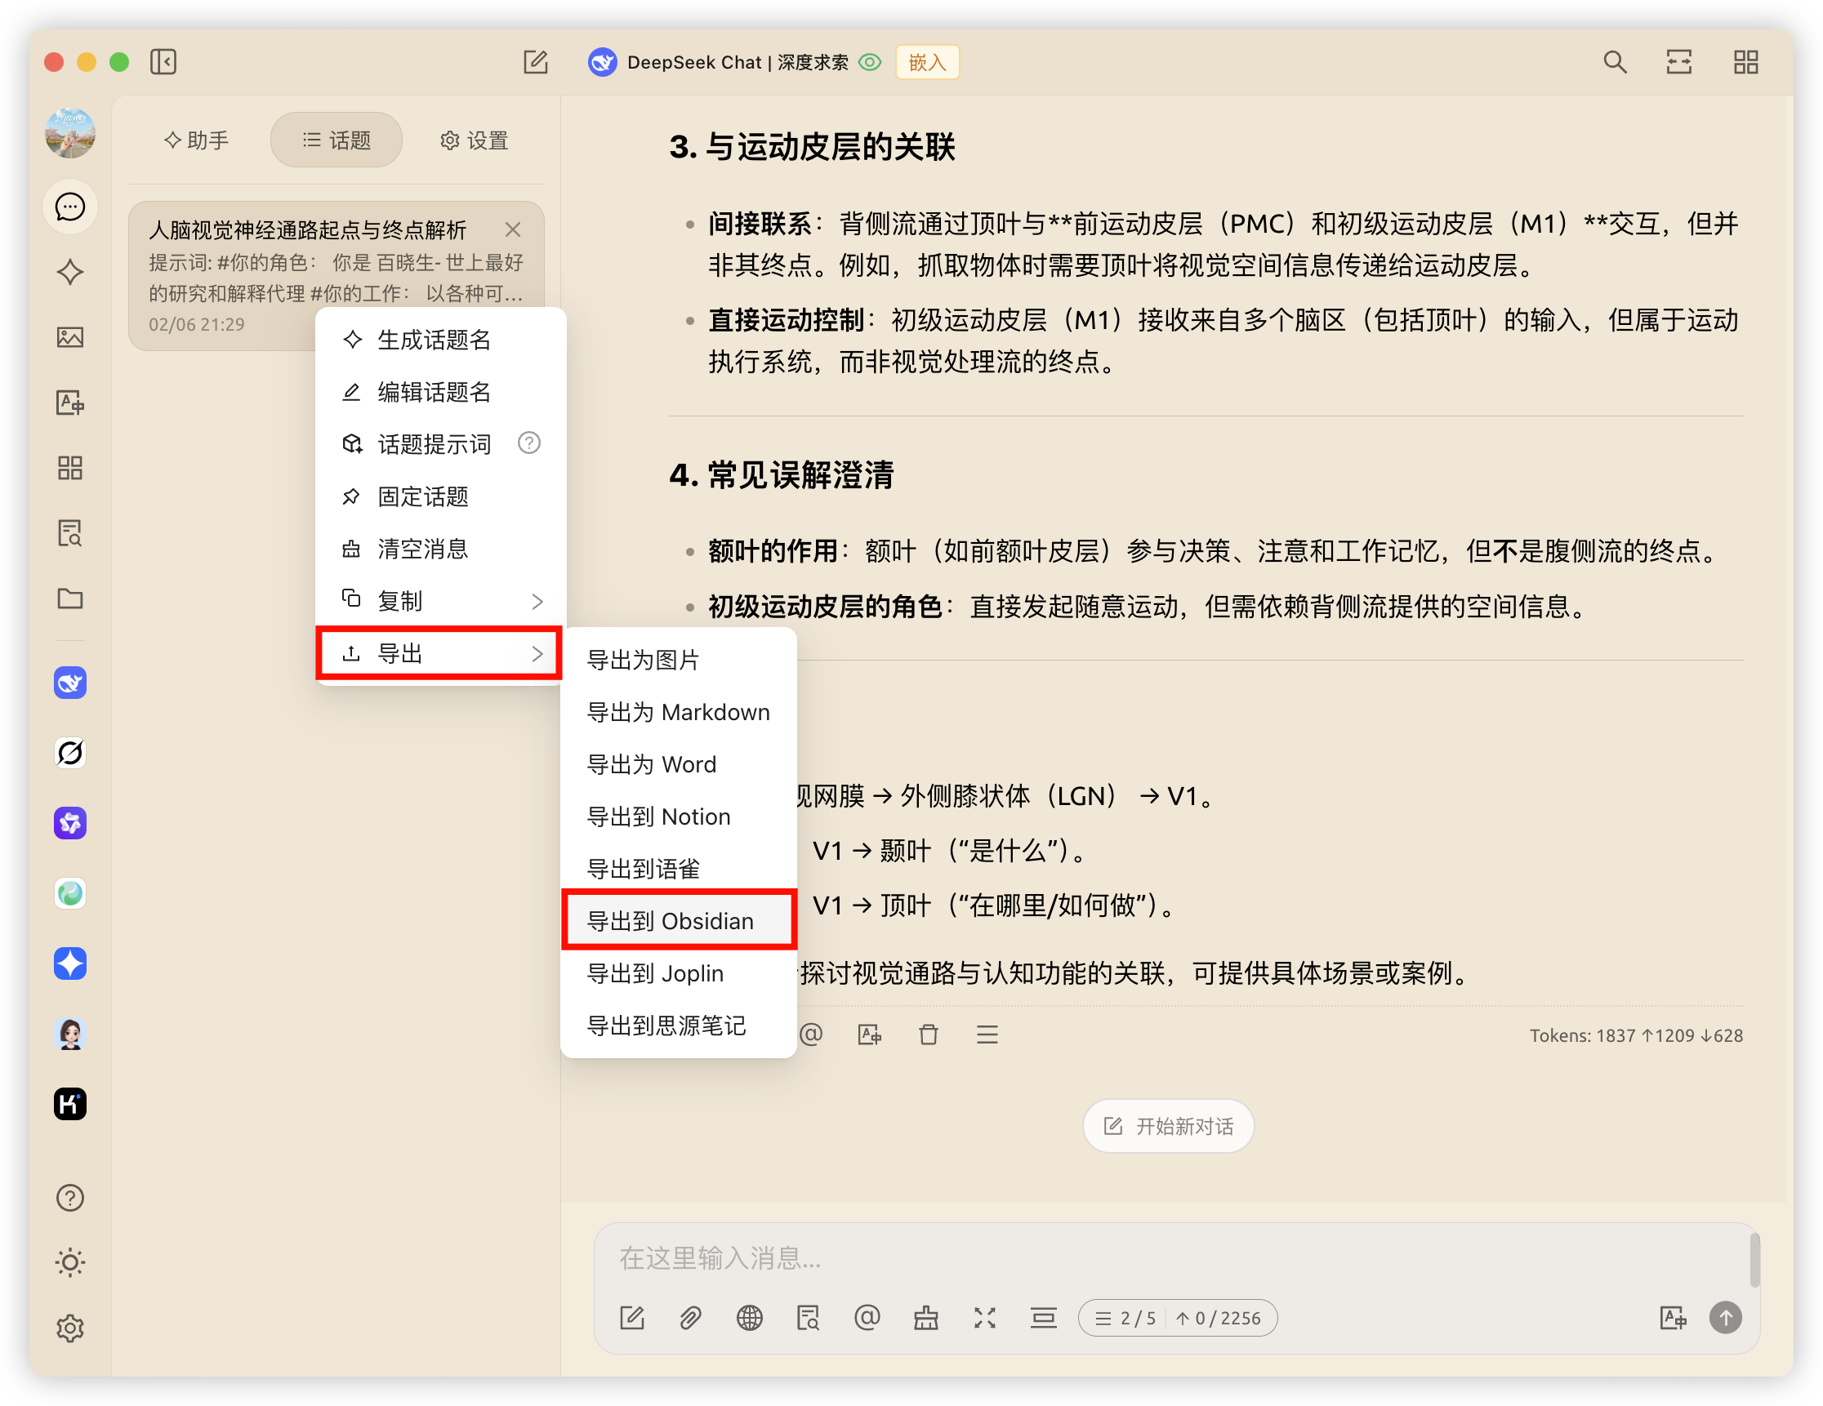Image resolution: width=1823 pixels, height=1406 pixels.
Task: Open the translate icon in left sidebar
Action: [x=70, y=403]
